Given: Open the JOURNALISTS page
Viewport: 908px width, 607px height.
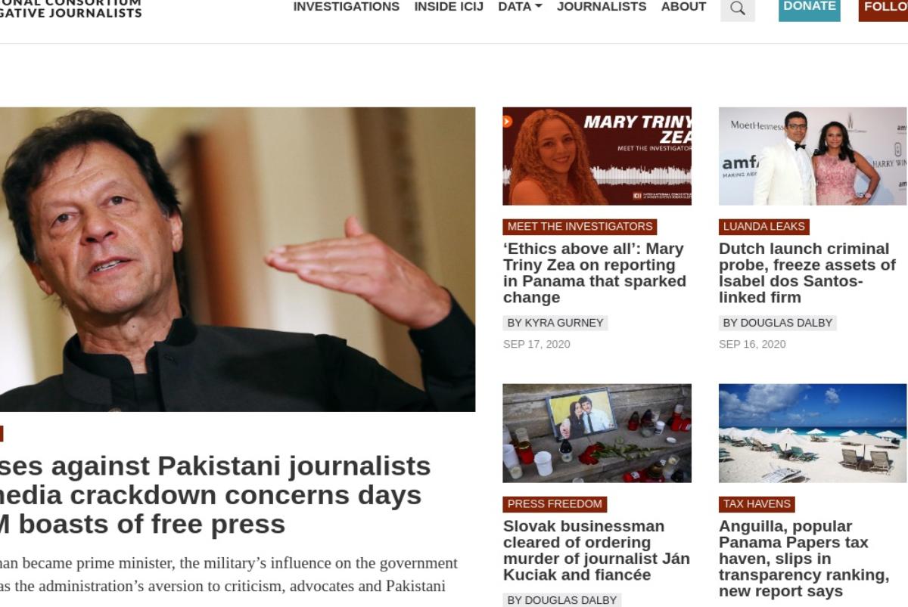Looking at the screenshot, I should coord(602,7).
